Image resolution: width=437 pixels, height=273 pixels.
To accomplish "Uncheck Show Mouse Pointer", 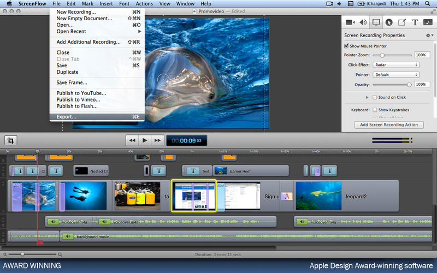I will click(x=347, y=46).
